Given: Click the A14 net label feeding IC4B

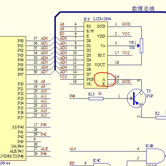Looking at the screenshot, I should [73, 149].
